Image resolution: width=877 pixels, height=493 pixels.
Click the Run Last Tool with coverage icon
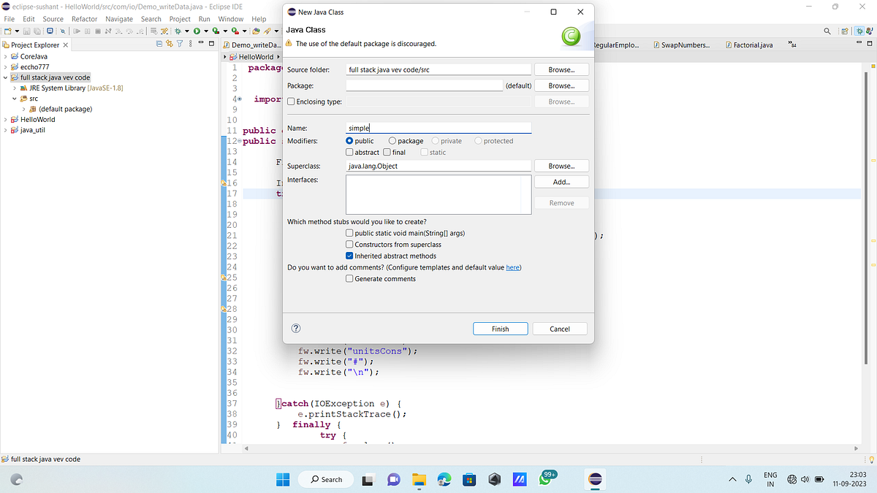[x=216, y=31]
